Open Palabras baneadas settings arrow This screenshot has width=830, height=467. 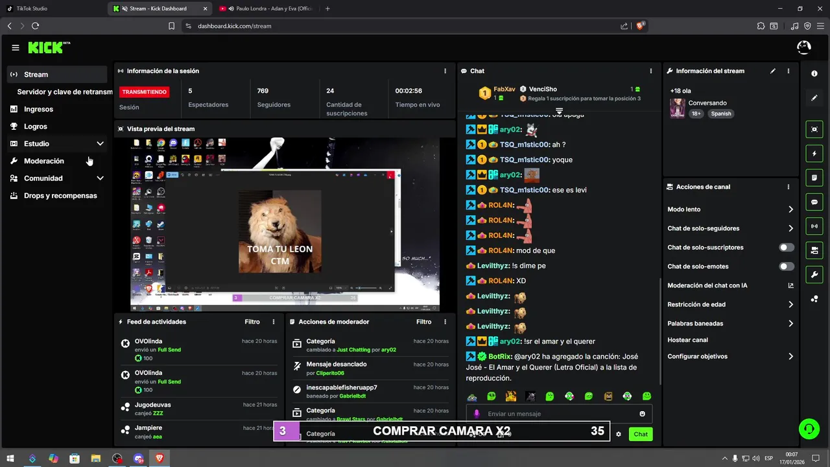(790, 324)
